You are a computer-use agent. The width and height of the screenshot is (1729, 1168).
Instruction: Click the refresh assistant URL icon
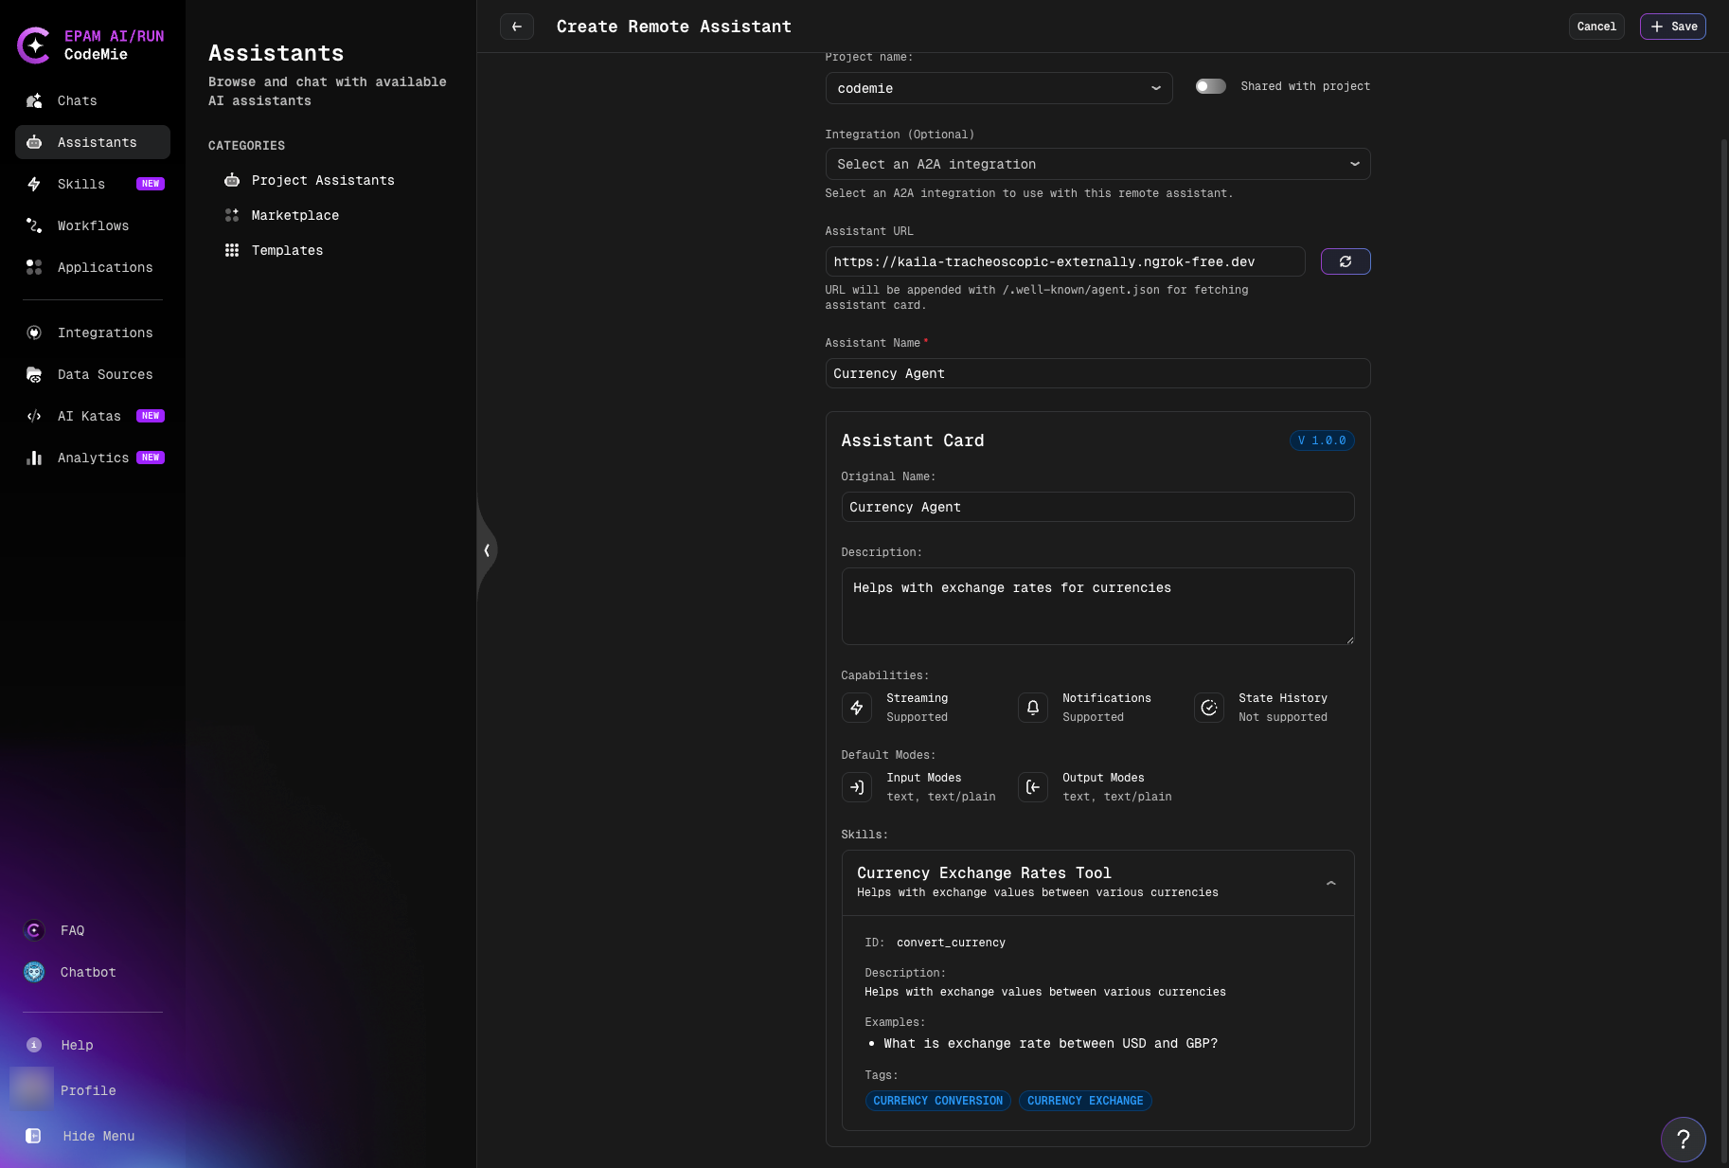1345,261
